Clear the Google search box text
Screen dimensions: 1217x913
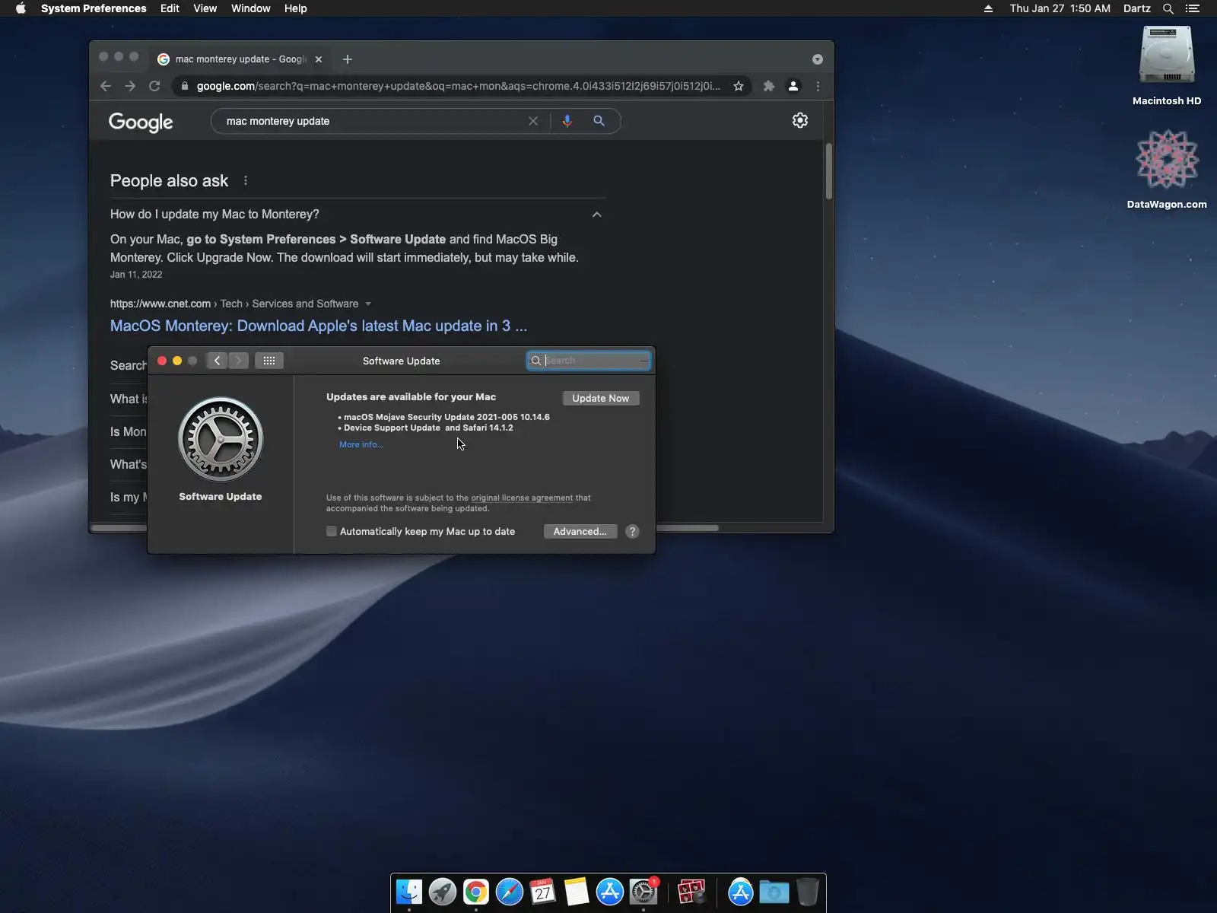tap(533, 121)
